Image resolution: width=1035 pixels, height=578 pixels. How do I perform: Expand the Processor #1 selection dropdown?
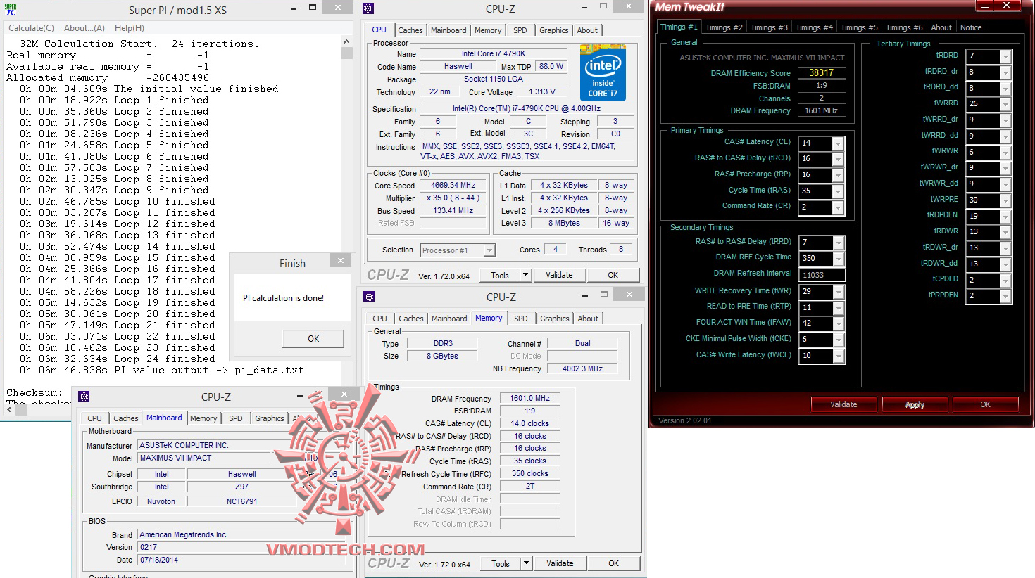(x=489, y=250)
